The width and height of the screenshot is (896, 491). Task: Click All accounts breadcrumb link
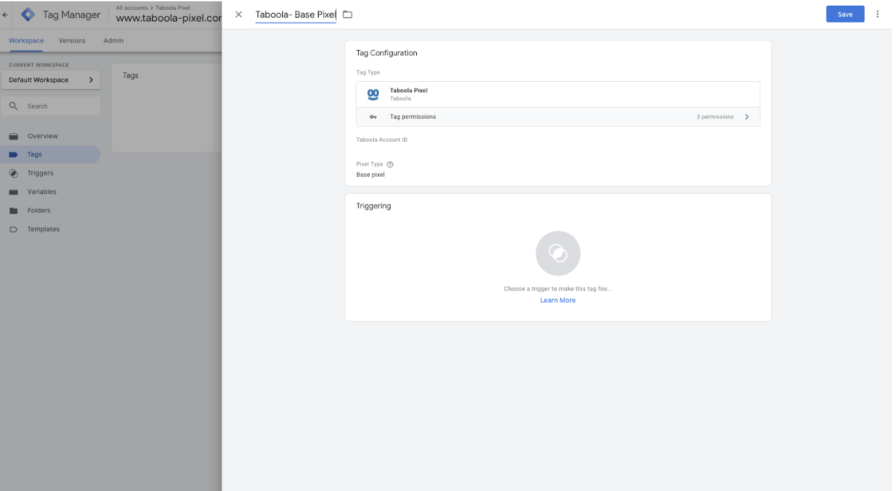pyautogui.click(x=132, y=8)
